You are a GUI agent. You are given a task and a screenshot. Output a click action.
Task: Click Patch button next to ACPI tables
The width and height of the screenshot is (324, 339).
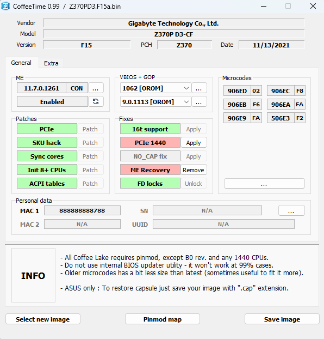click(90, 184)
